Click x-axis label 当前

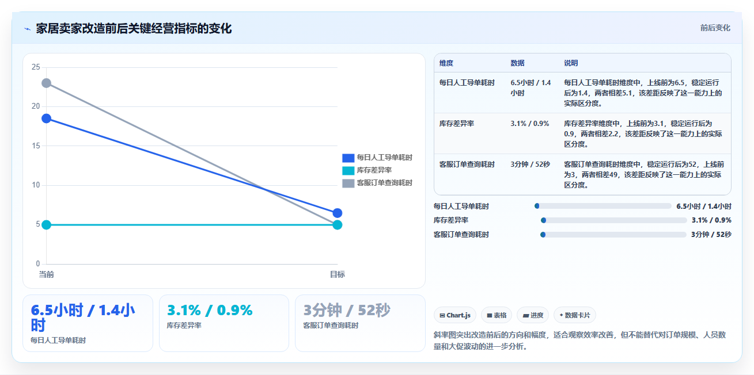[46, 274]
